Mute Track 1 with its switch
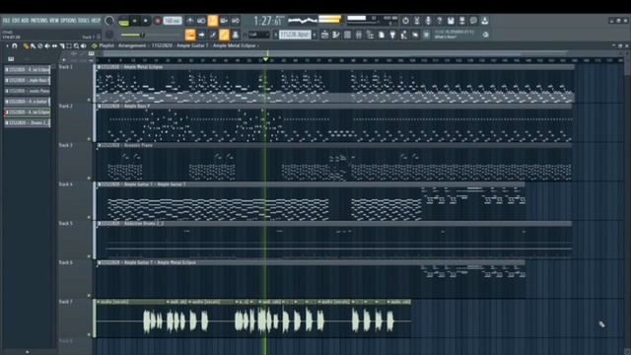 [90, 100]
